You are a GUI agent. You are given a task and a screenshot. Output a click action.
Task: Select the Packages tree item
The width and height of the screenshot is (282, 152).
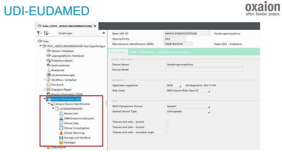pyautogui.click(x=70, y=142)
